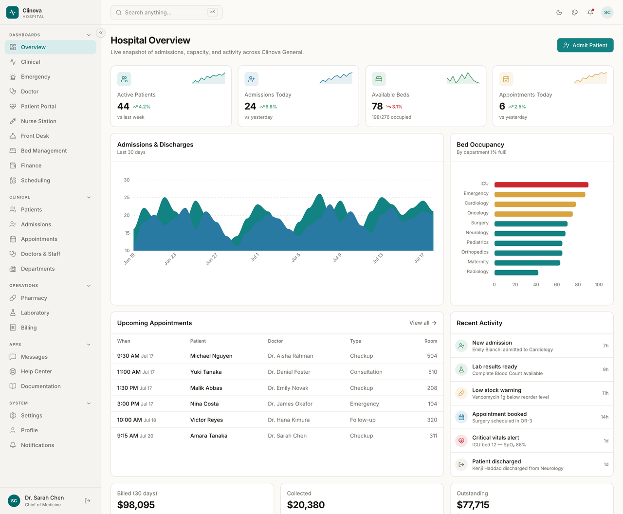Click the Radiology occupancy bar
The image size is (623, 514).
(x=516, y=273)
